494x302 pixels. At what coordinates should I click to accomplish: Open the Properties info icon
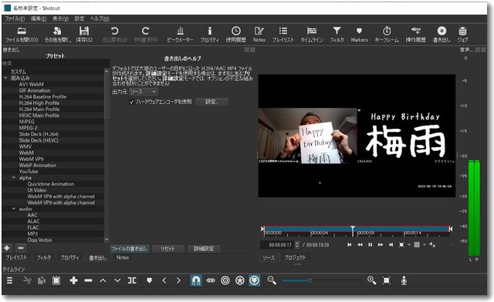pyautogui.click(x=209, y=31)
